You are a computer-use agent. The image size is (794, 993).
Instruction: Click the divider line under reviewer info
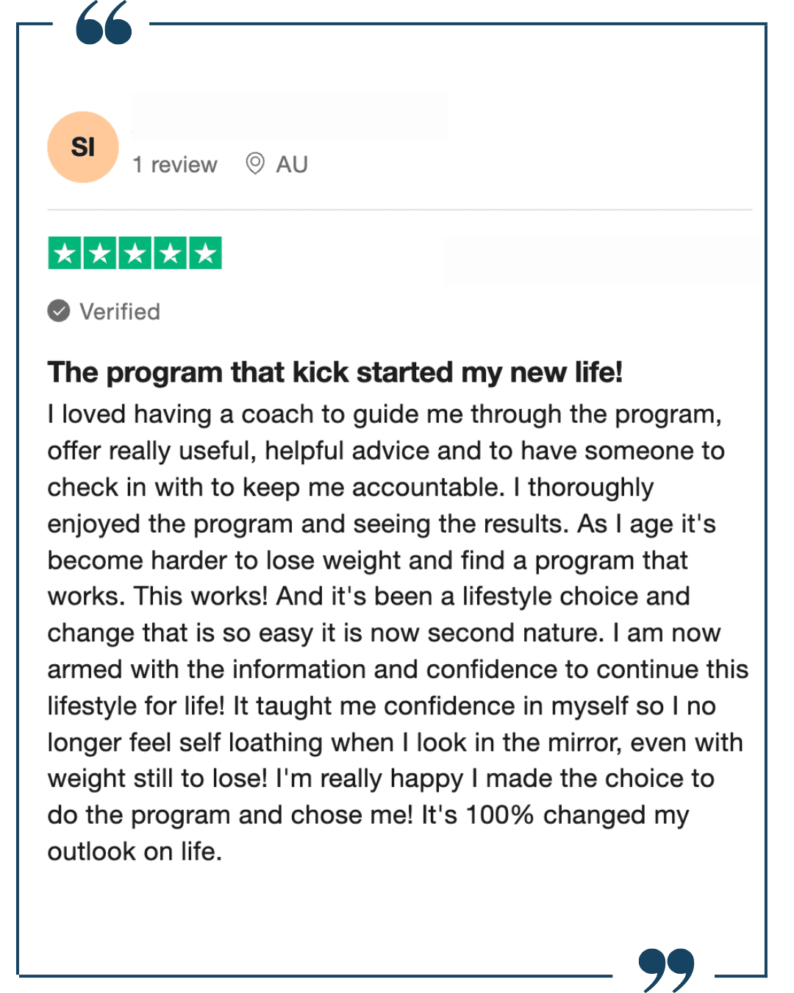pyautogui.click(x=400, y=210)
